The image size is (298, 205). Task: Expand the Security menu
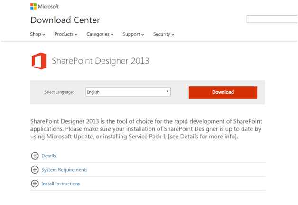point(164,34)
